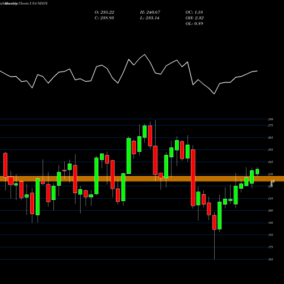Click the 165 price axis label
This screenshot has height=284, width=284.
(270, 260)
